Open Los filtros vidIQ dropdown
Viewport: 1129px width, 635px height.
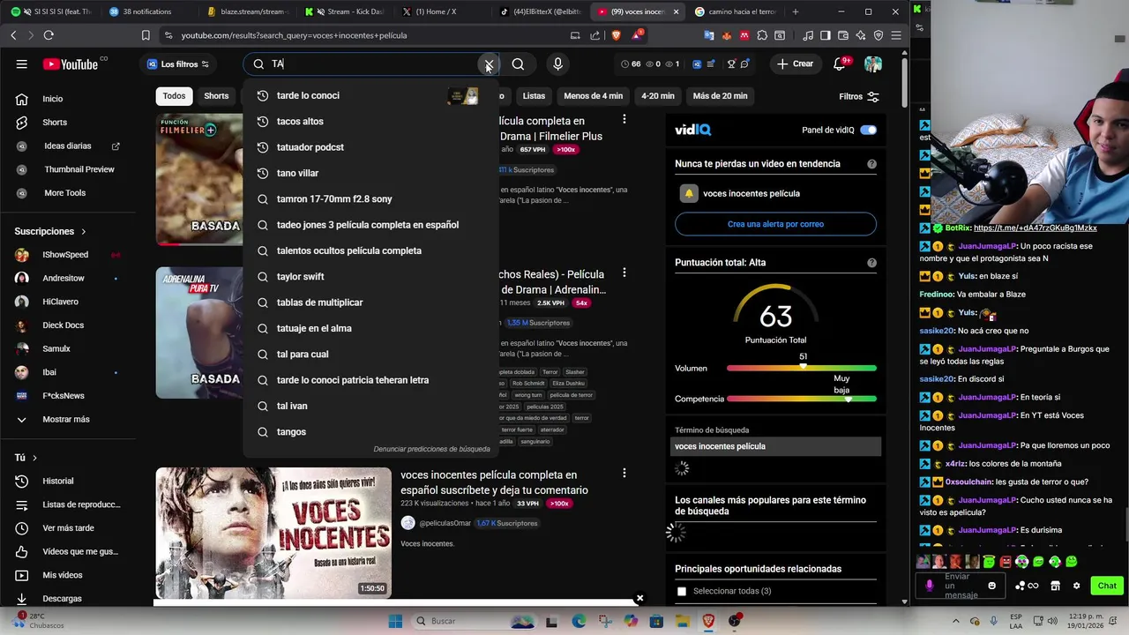(177, 64)
